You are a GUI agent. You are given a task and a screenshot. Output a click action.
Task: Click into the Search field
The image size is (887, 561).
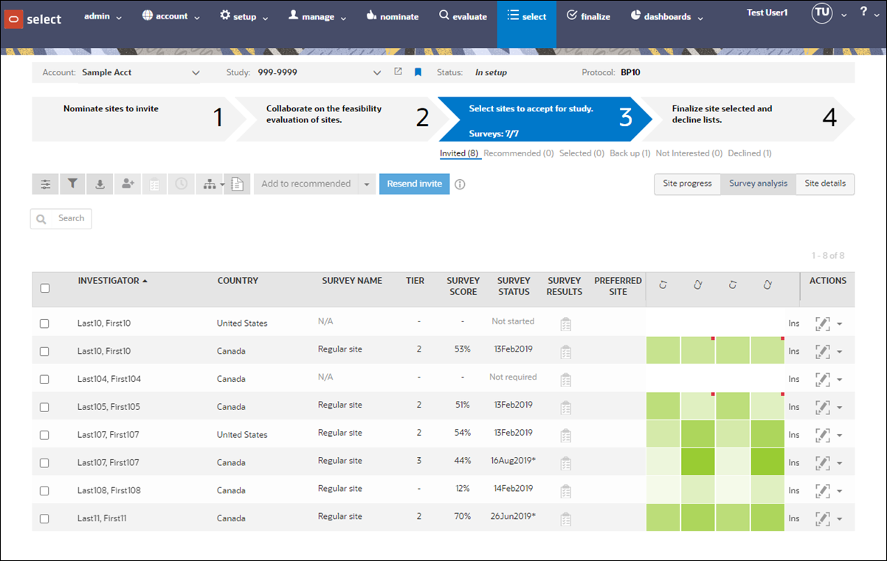click(61, 218)
